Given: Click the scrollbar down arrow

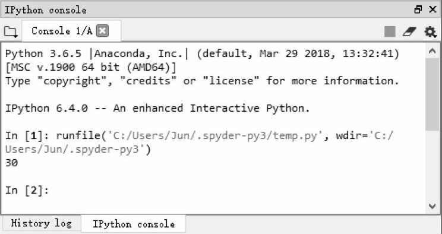Looking at the screenshot, I should pyautogui.click(x=432, y=206).
